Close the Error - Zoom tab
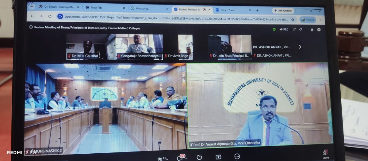The width and height of the screenshot is (368, 161). pos(250,10)
